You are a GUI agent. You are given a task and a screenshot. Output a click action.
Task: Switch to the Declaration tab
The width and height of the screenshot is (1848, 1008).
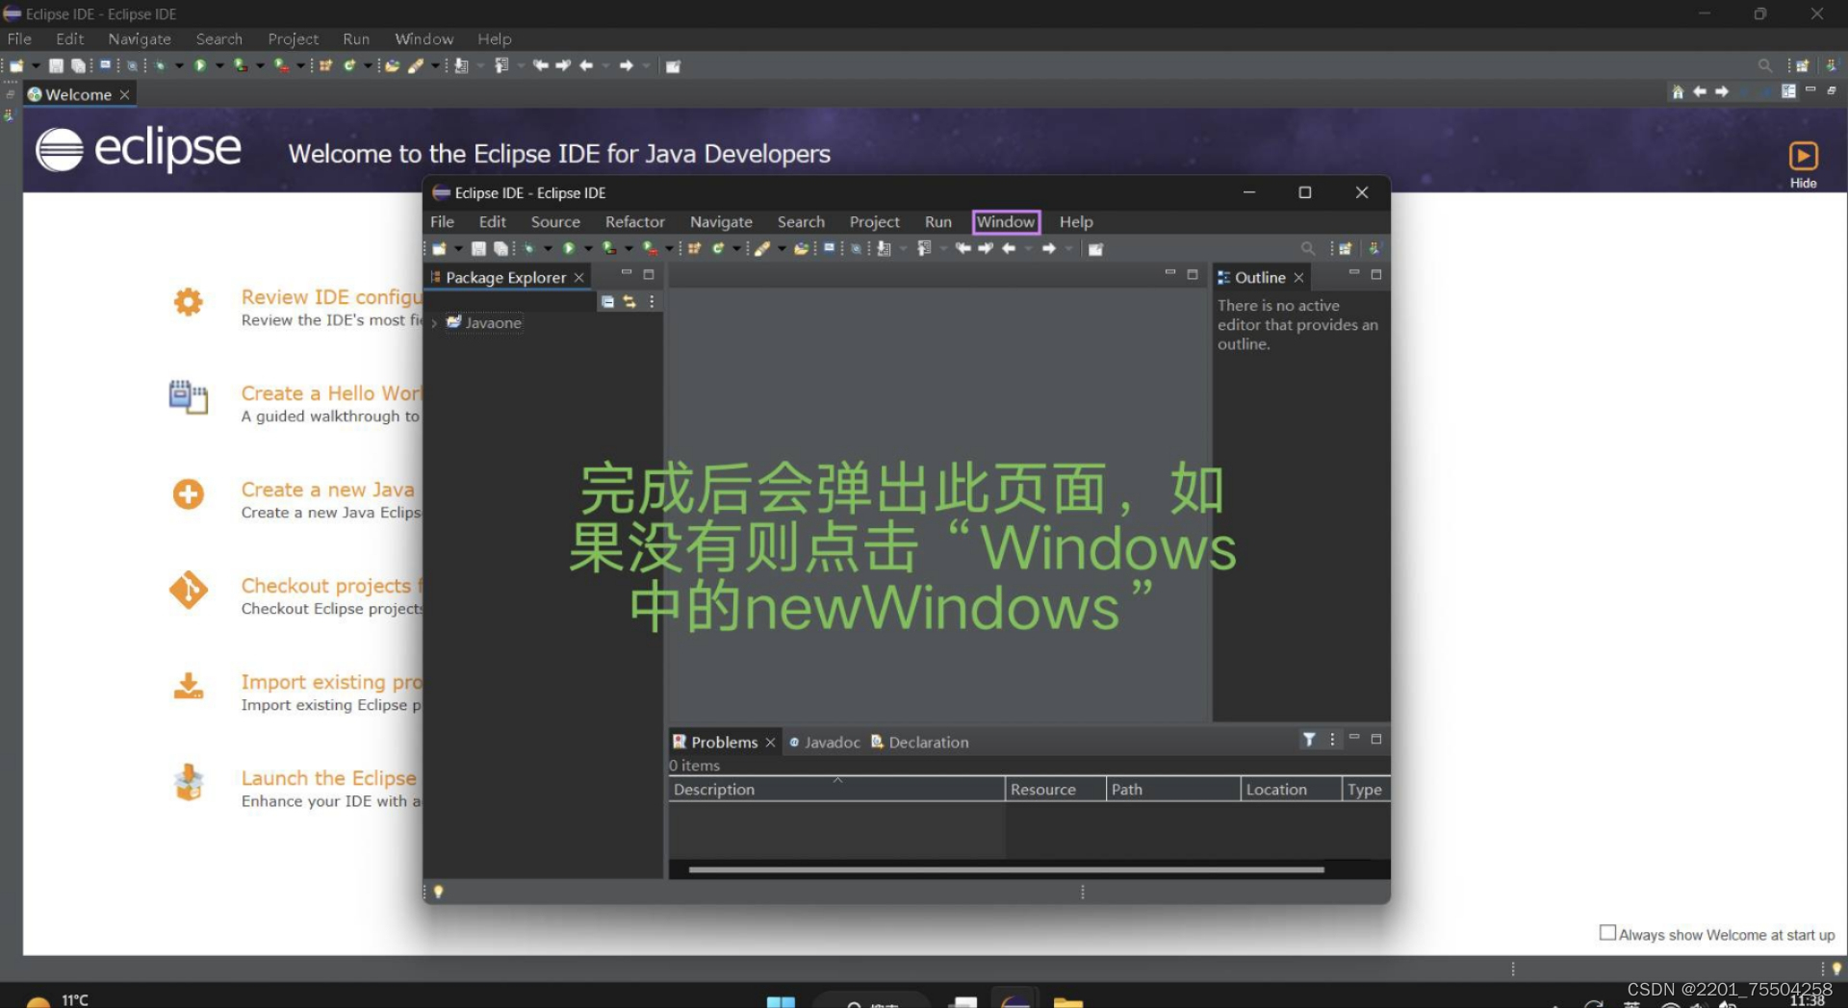pyautogui.click(x=920, y=743)
